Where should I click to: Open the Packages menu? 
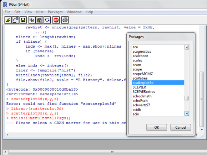tap(55, 12)
